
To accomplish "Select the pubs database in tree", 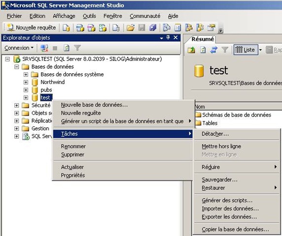I will coord(46,90).
